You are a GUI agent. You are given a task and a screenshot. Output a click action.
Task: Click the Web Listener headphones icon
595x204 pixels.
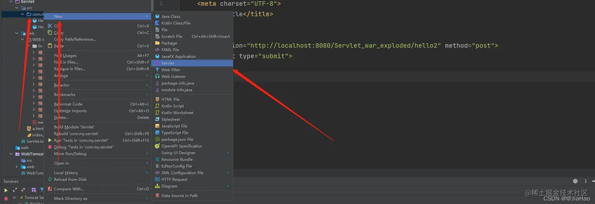[x=157, y=77]
